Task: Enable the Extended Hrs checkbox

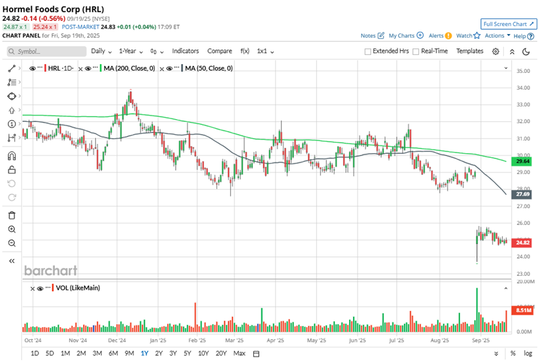Action: click(x=367, y=51)
